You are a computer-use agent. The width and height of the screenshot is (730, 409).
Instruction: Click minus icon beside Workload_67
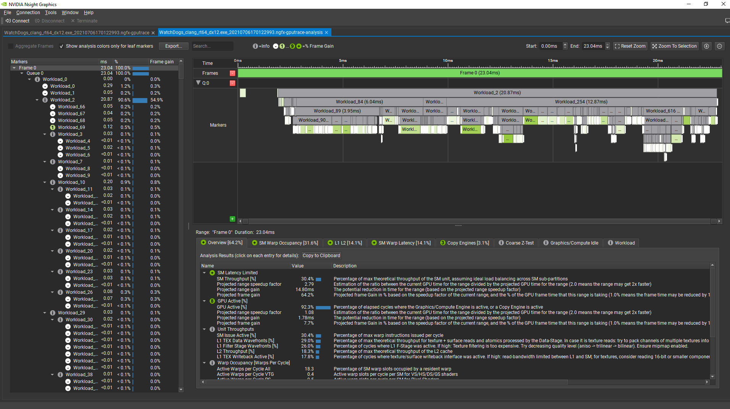53,114
